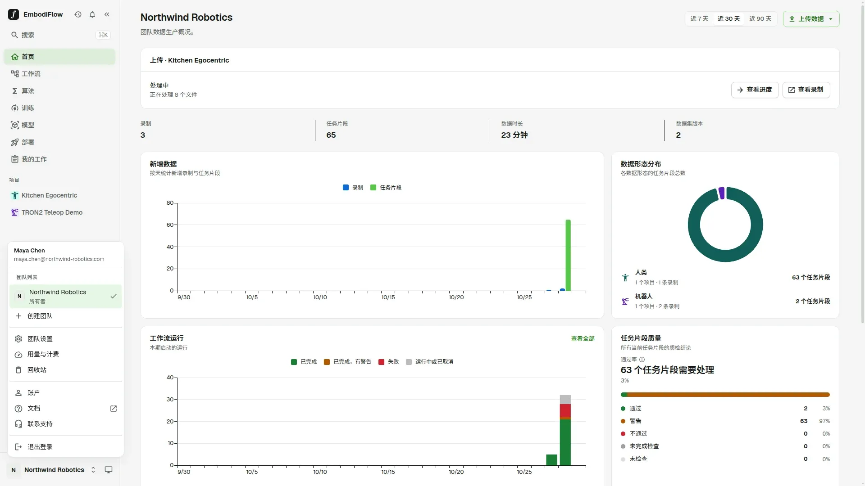Select Northwind Robotics in team list
This screenshot has width=865, height=486.
pos(66,296)
